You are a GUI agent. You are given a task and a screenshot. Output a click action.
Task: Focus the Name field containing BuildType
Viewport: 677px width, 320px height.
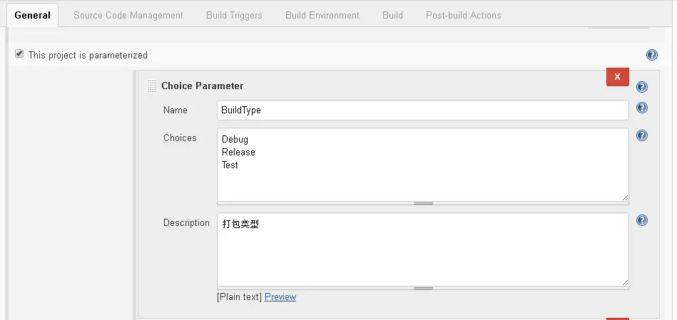(422, 110)
